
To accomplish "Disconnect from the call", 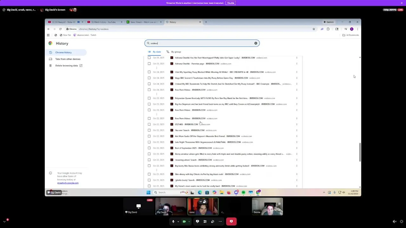I will [231, 221].
